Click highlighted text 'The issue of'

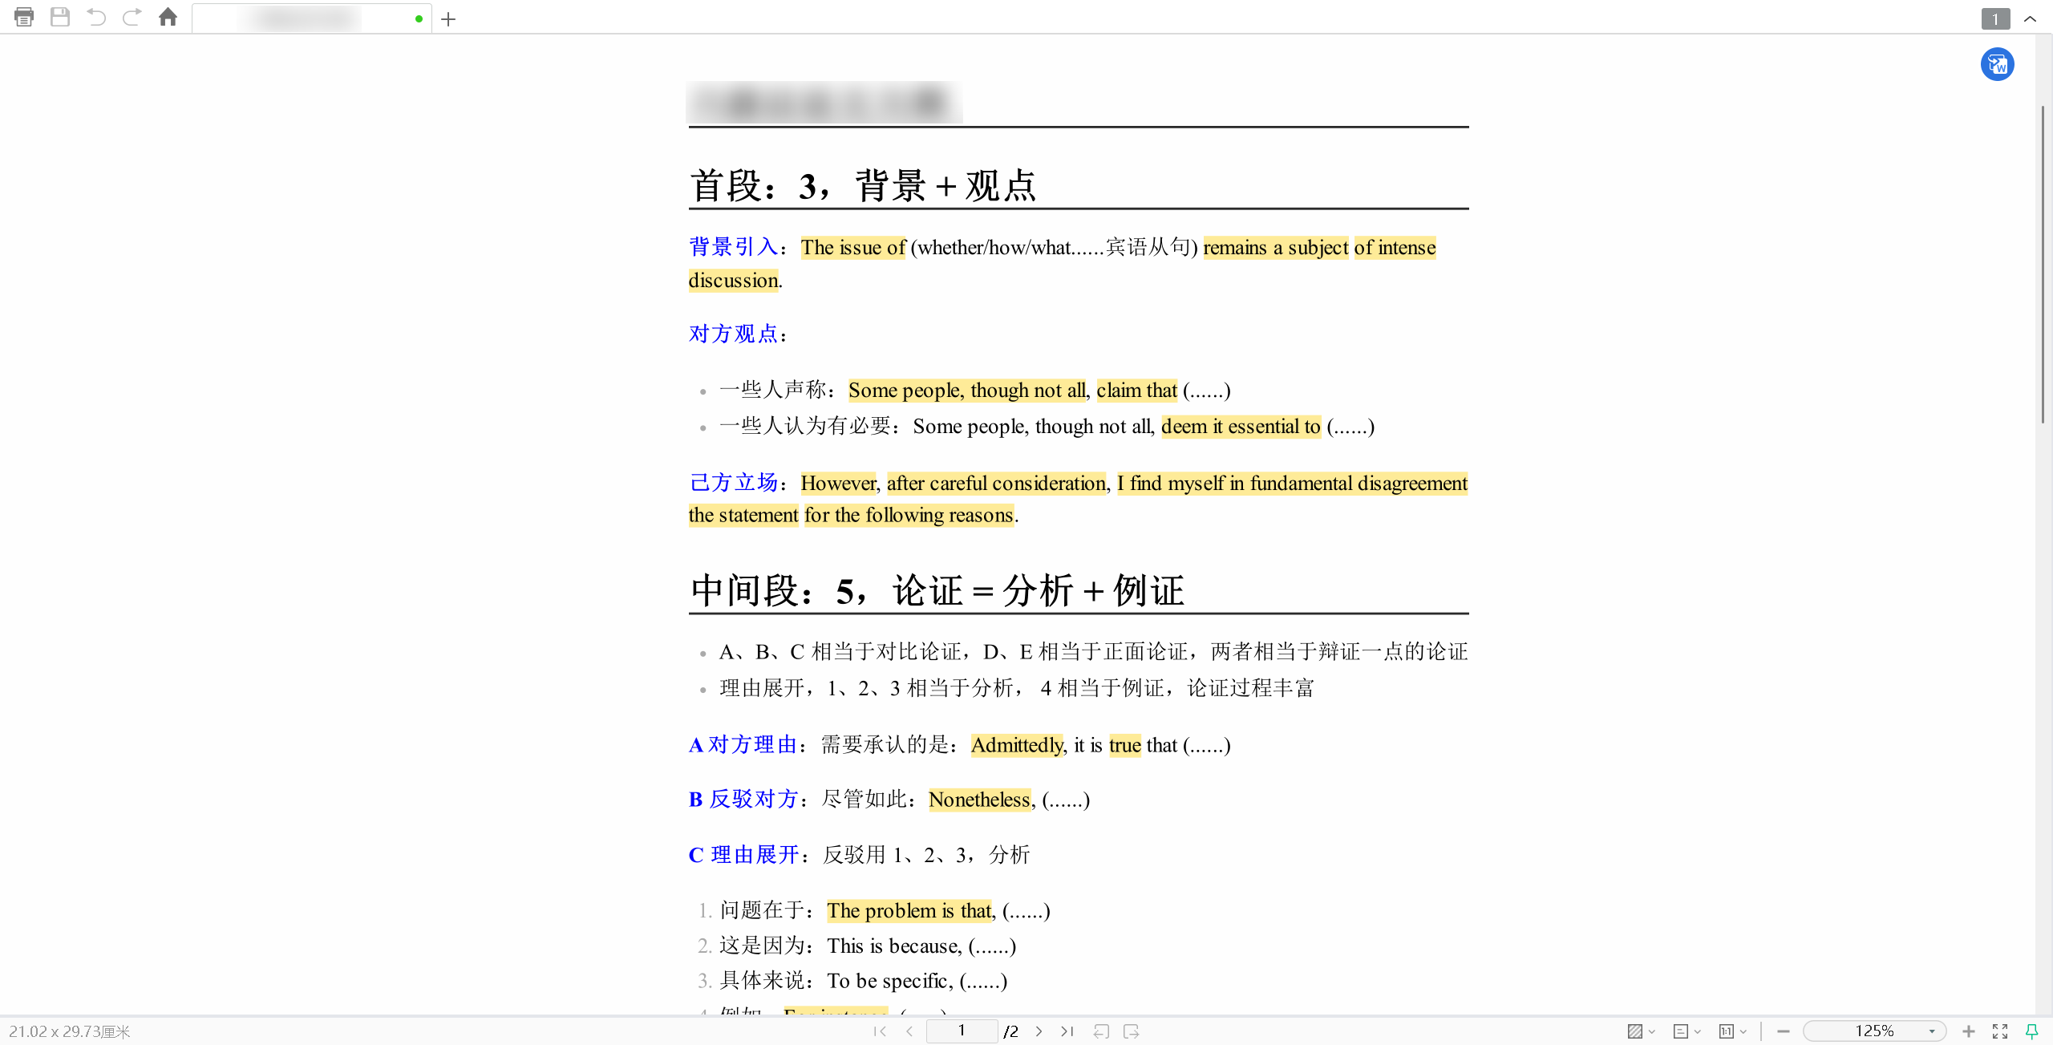tap(853, 248)
